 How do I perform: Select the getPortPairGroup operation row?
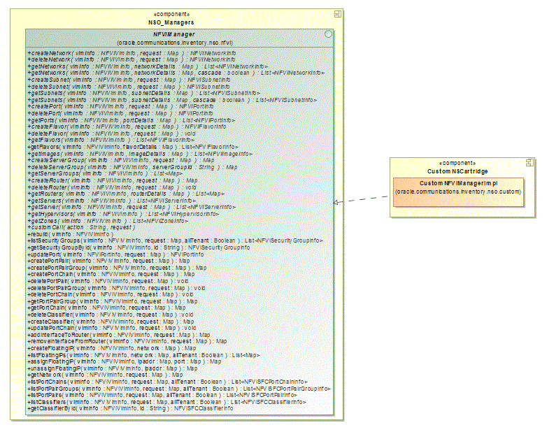tap(113, 301)
